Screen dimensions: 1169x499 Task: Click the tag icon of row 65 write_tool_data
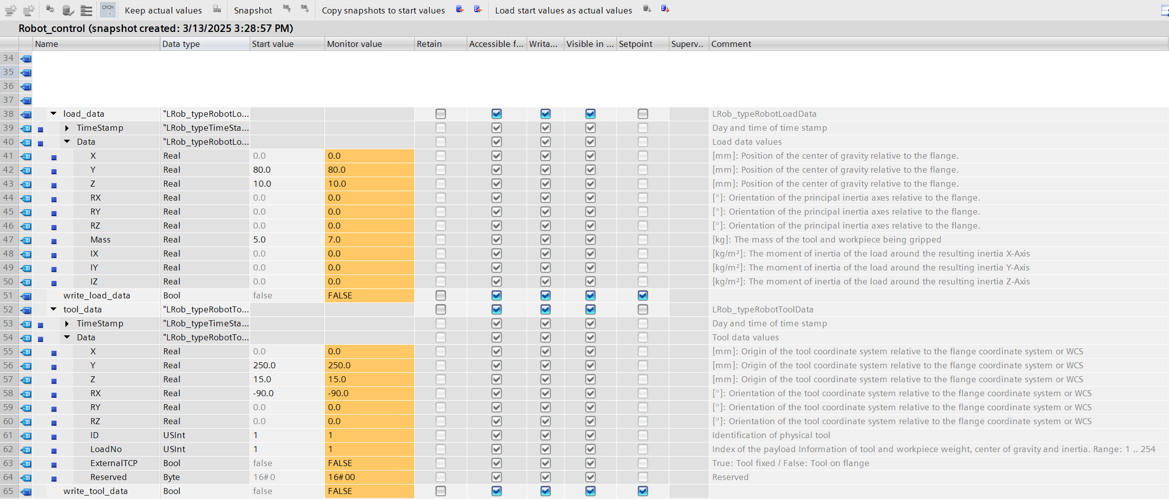pos(26,492)
